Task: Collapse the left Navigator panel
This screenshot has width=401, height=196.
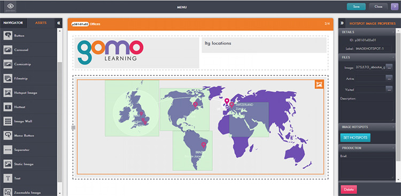Action: [x=59, y=23]
